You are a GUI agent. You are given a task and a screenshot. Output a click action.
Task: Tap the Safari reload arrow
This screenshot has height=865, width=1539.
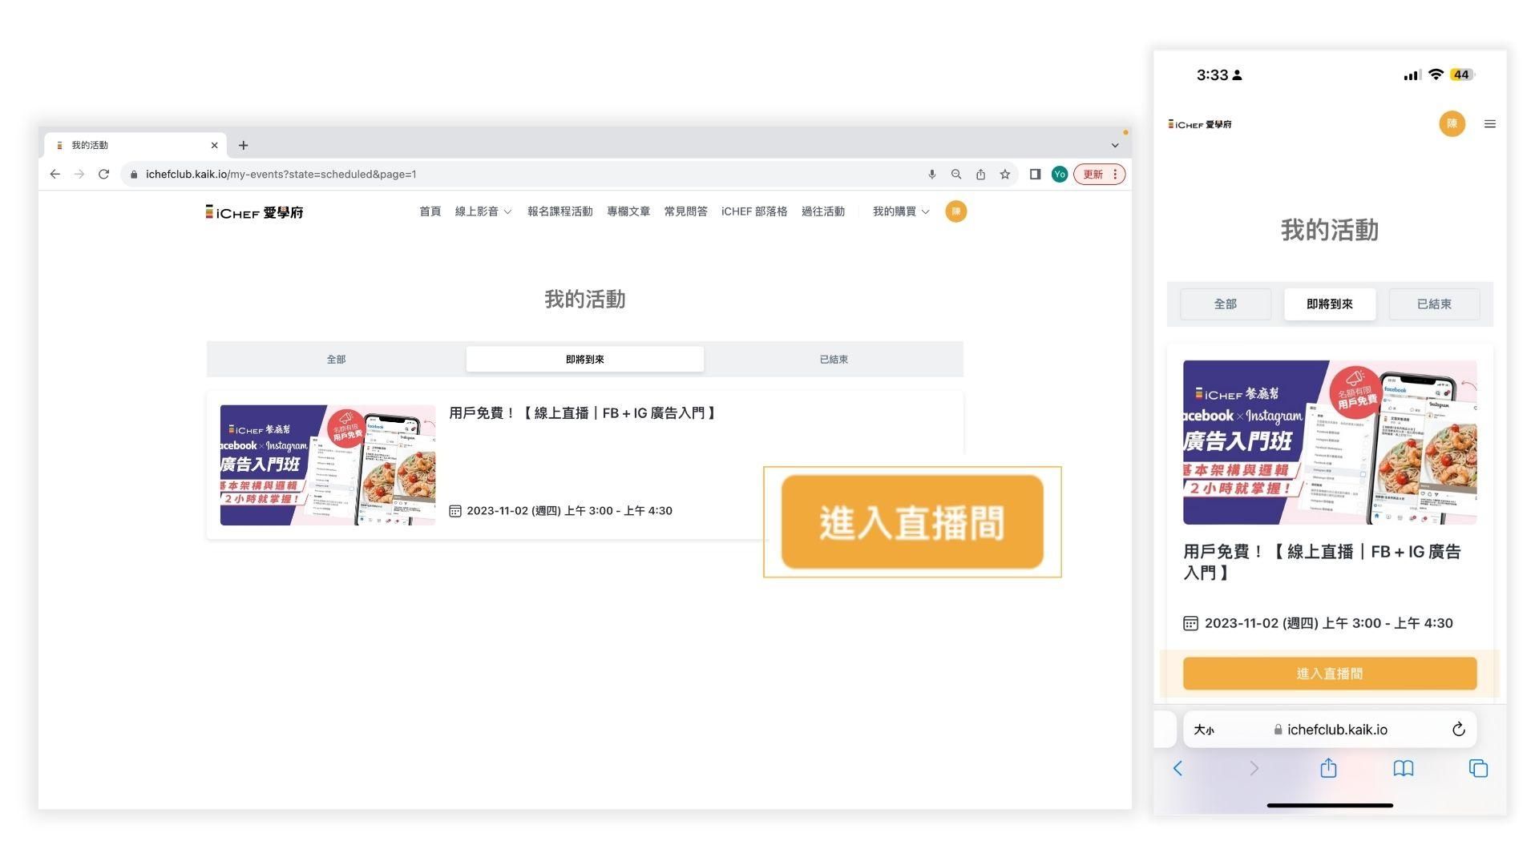click(1458, 729)
